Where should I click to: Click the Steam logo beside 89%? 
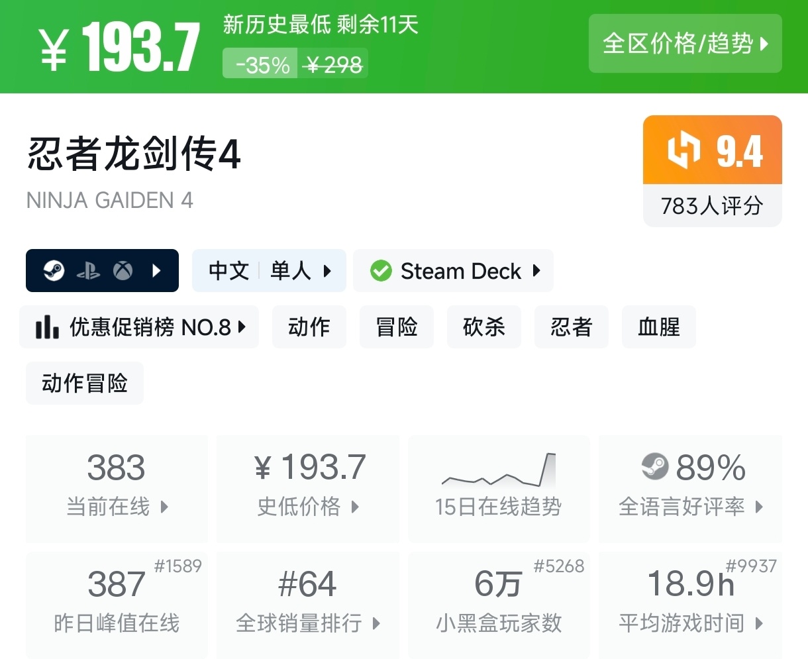click(x=655, y=467)
